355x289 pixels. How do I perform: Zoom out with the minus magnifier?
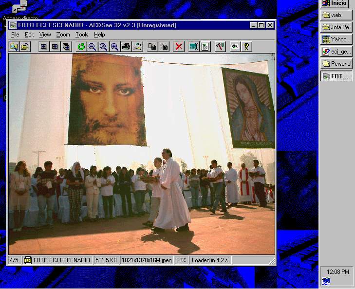(93, 47)
